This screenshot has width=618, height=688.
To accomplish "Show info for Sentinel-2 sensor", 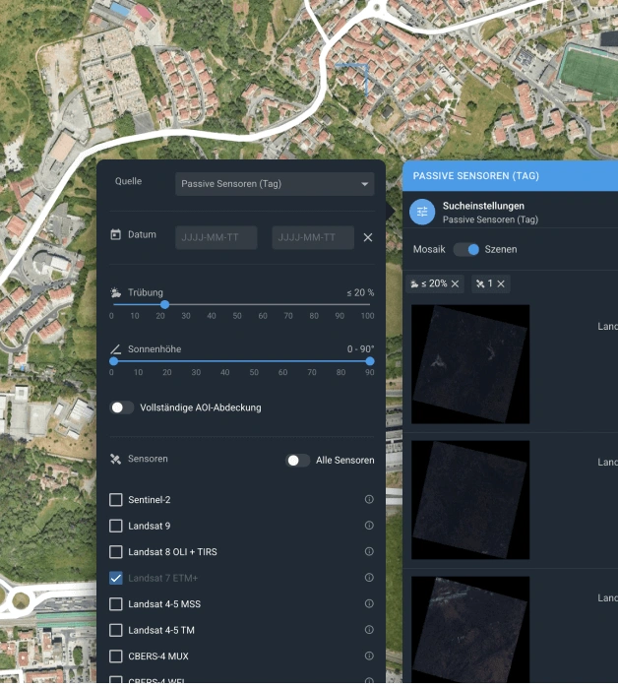I will tap(369, 500).
